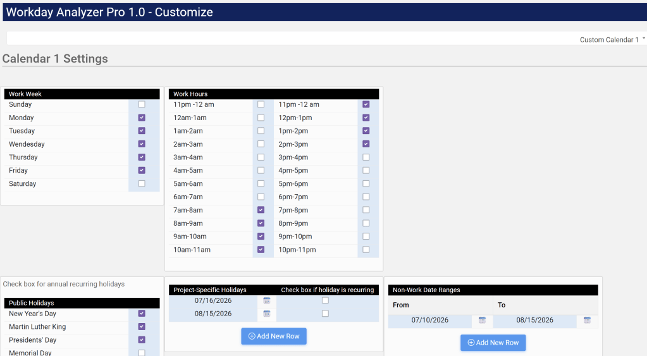Check the 10pm-11pm work hour
Screen dimensions: 647x356
click(x=366, y=250)
